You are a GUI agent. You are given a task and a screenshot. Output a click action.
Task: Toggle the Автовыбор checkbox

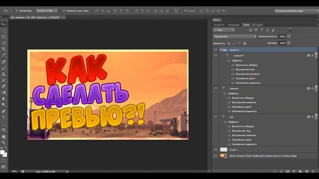17,11
